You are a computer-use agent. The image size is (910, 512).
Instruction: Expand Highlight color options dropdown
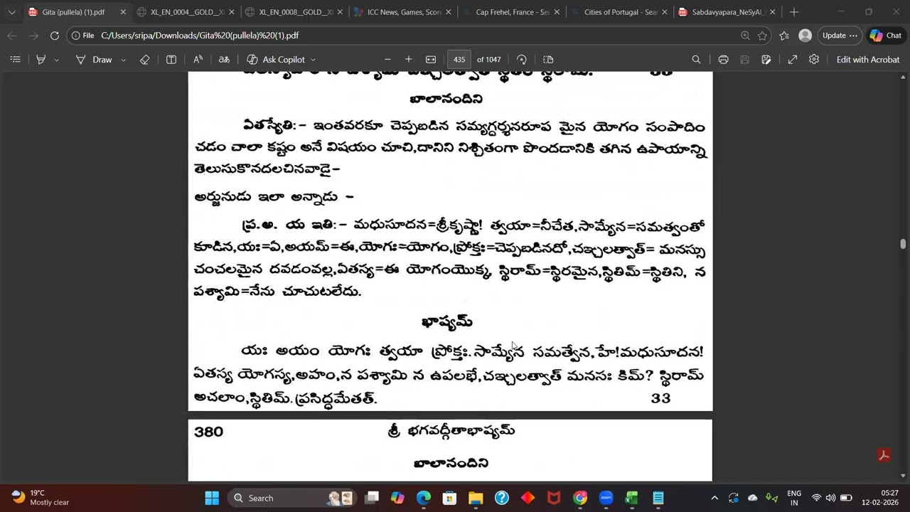coord(57,60)
